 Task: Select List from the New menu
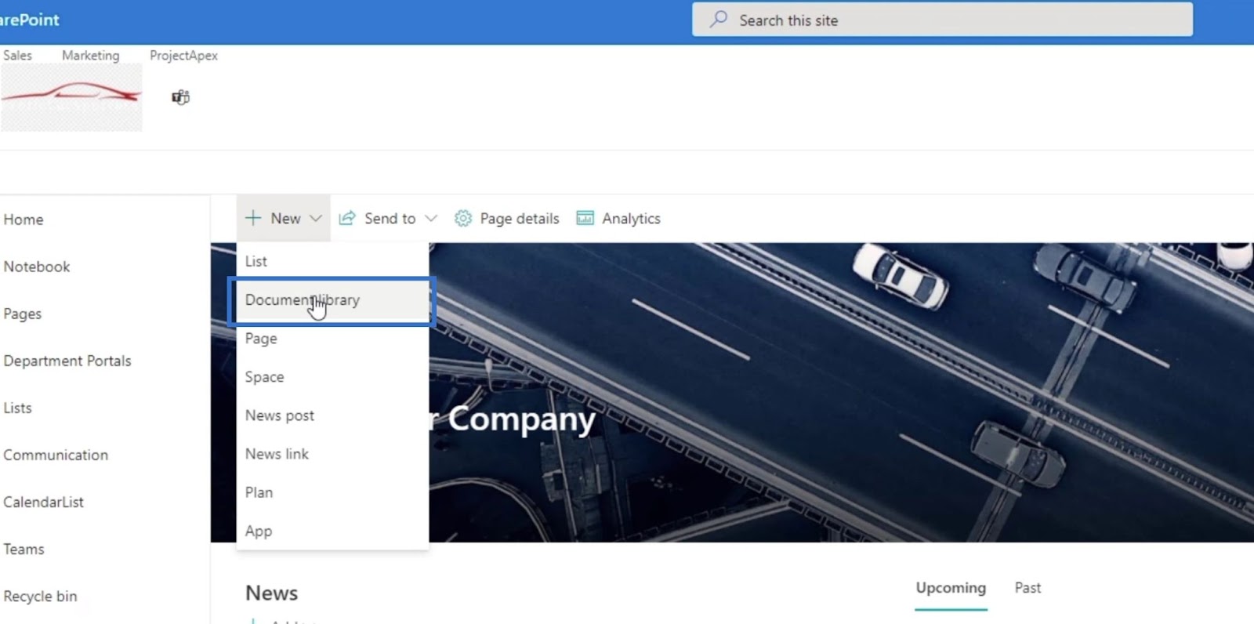(x=332, y=261)
